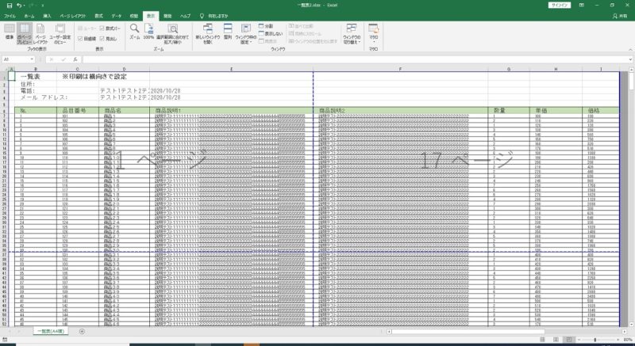
Task: Toggle 目盛線 gridlines checkbox
Action: [x=87, y=39]
